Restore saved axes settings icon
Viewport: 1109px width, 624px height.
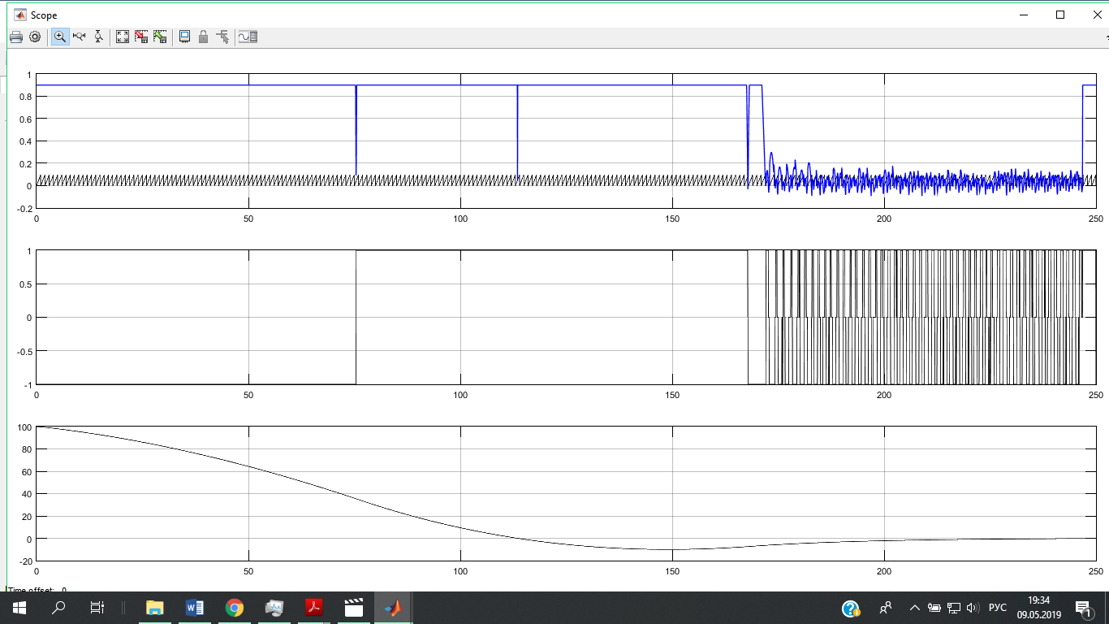[x=160, y=37]
